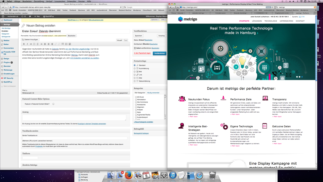Open updates counter 12 in the admin bar
Screen dimensions: 323x182
click(x=24, y=16)
